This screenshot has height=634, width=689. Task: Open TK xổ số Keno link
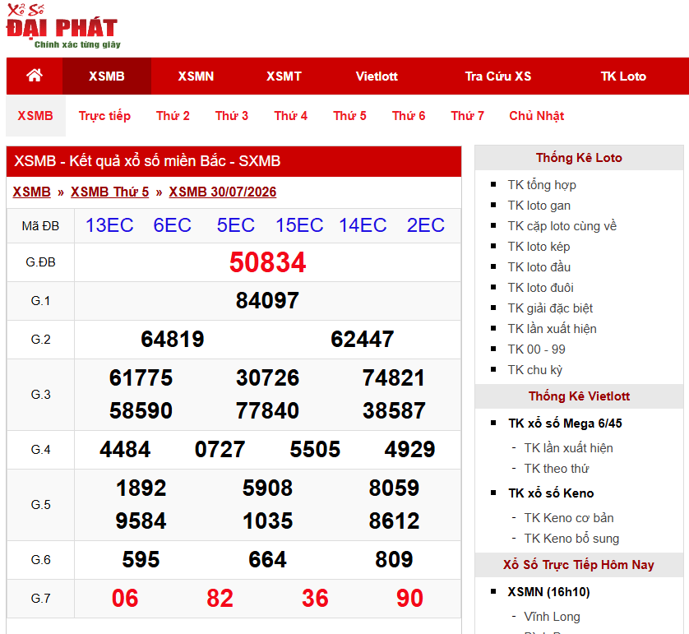tap(551, 493)
